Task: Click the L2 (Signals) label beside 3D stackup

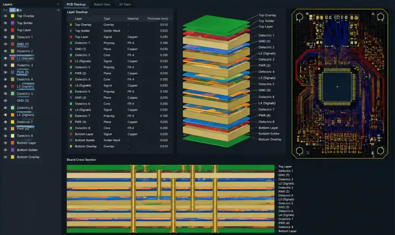Action: click(x=267, y=53)
